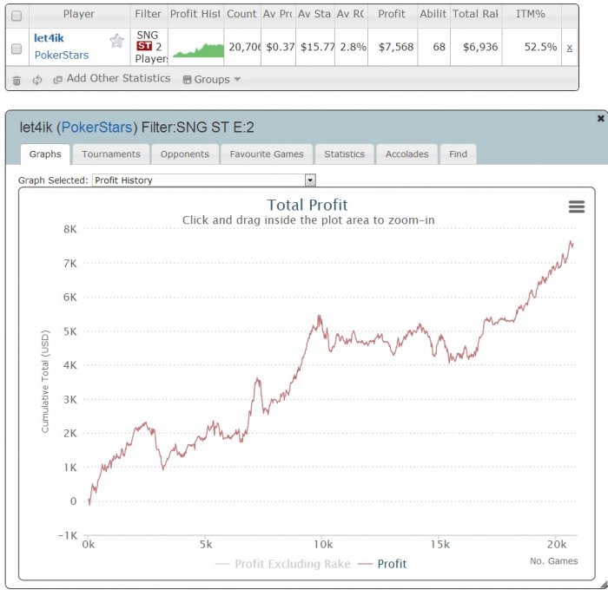The height and width of the screenshot is (596, 608).
Task: Switch to the Tournaments tab
Action: (x=111, y=154)
